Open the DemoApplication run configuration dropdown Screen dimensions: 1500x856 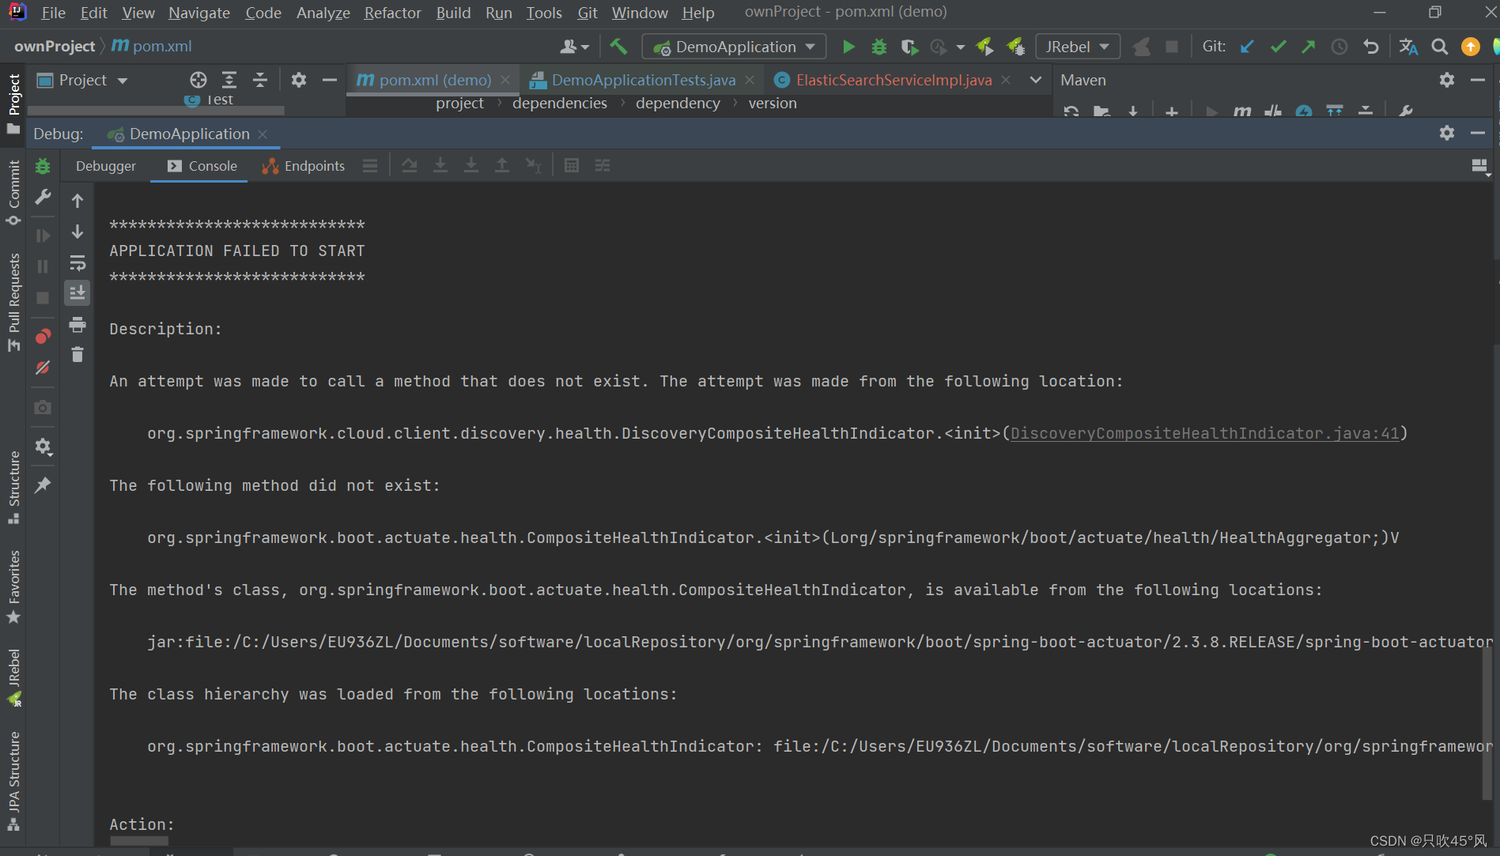735,47
